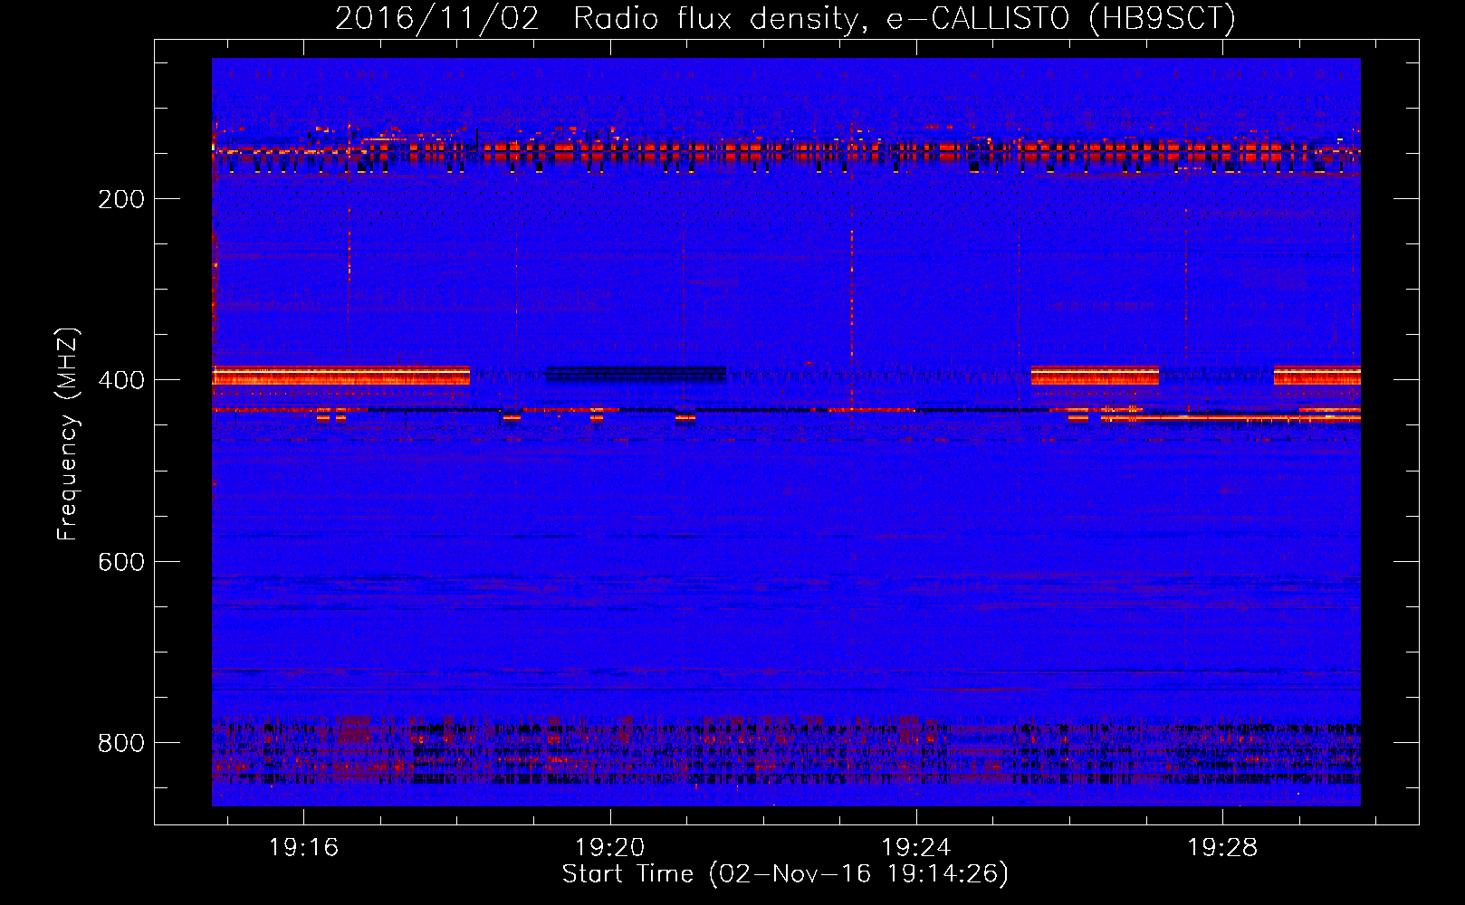Click the "400" frequency tick label
Screen dimensions: 1465x905
point(121,380)
